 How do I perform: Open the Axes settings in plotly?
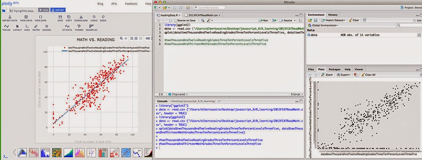(x=27, y=28)
